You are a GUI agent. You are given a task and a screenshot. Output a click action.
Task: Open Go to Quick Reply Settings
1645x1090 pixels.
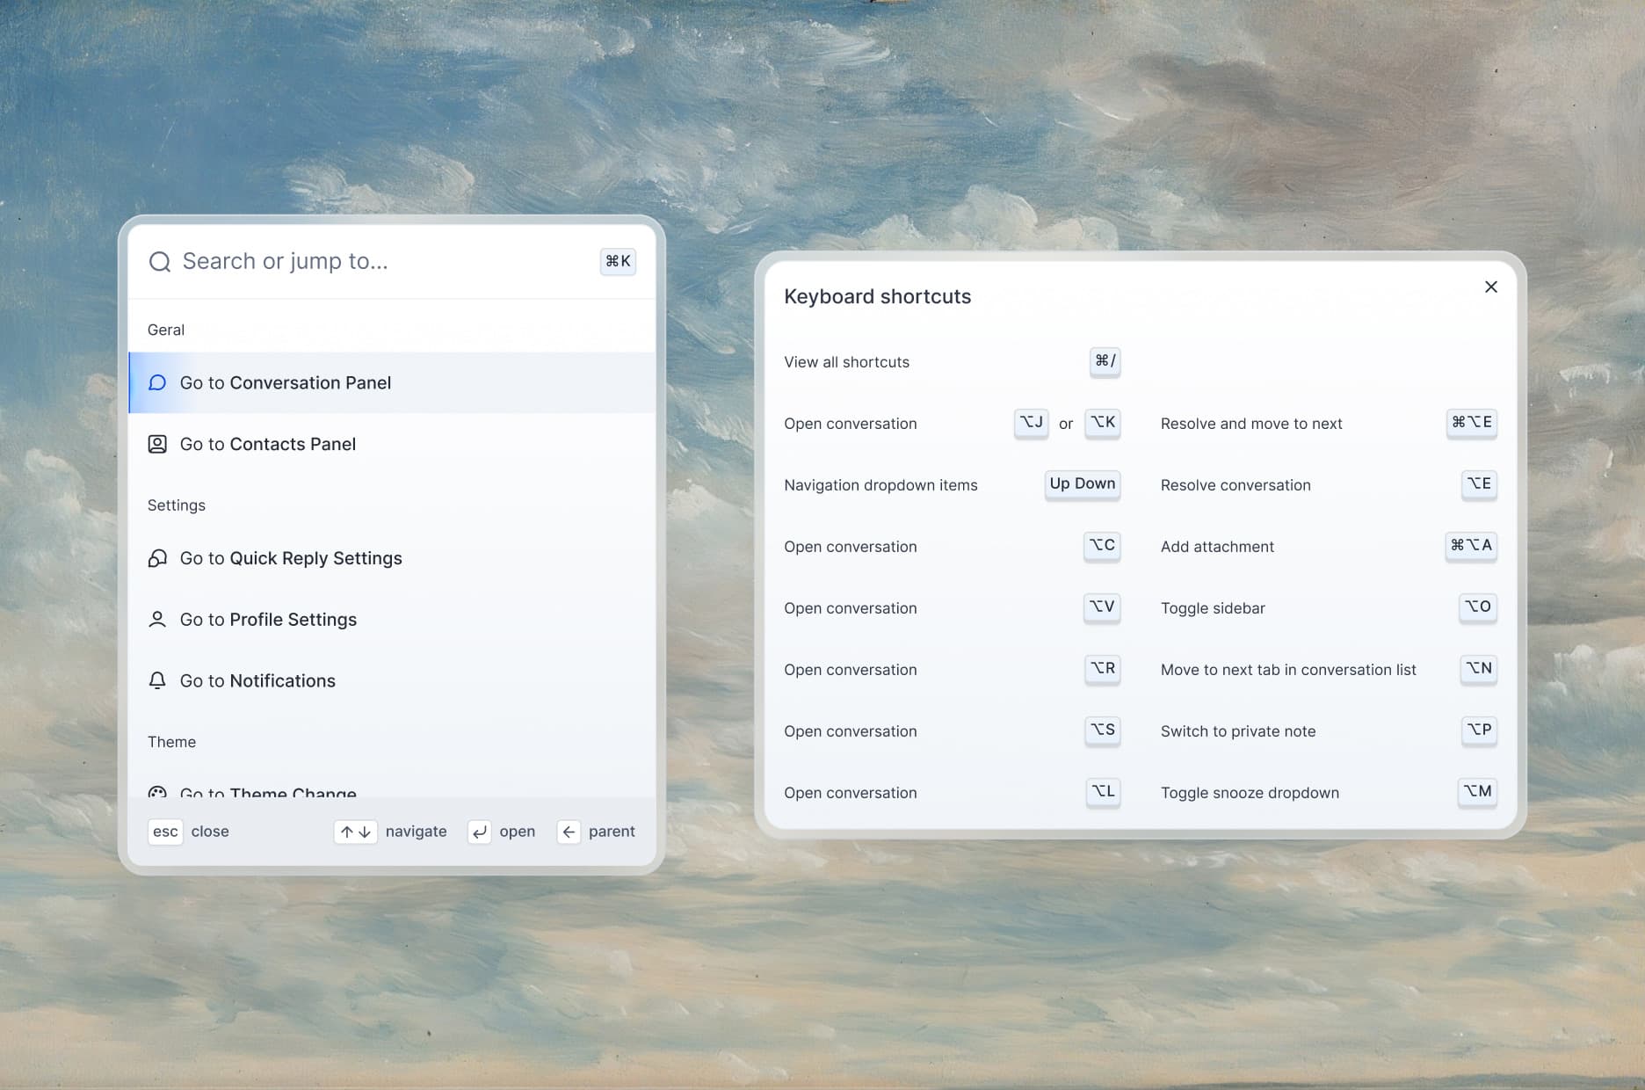click(392, 558)
